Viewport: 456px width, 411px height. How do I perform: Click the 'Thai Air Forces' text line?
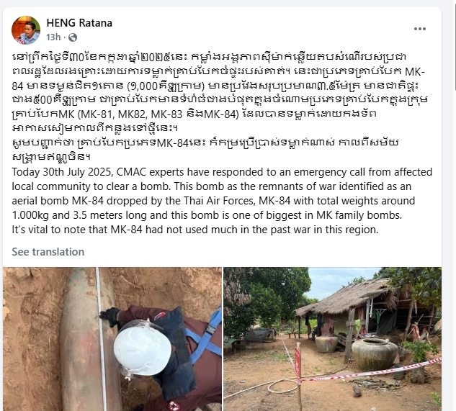(x=213, y=201)
